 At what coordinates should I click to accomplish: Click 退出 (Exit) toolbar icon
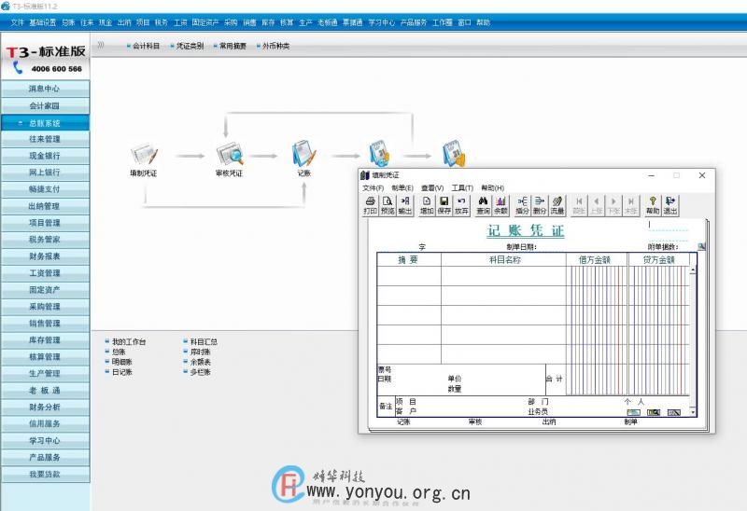[670, 205]
